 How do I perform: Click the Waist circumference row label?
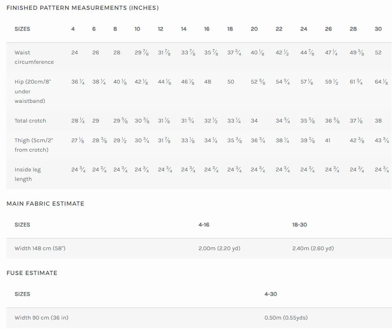[34, 57]
